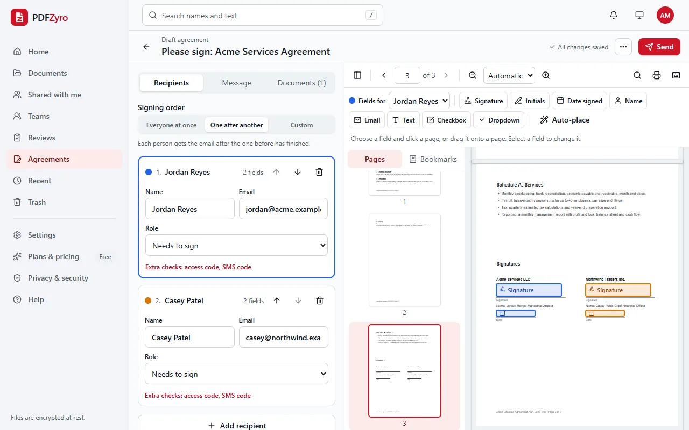Open search in document viewer
This screenshot has height=430, width=689.
[x=637, y=75]
